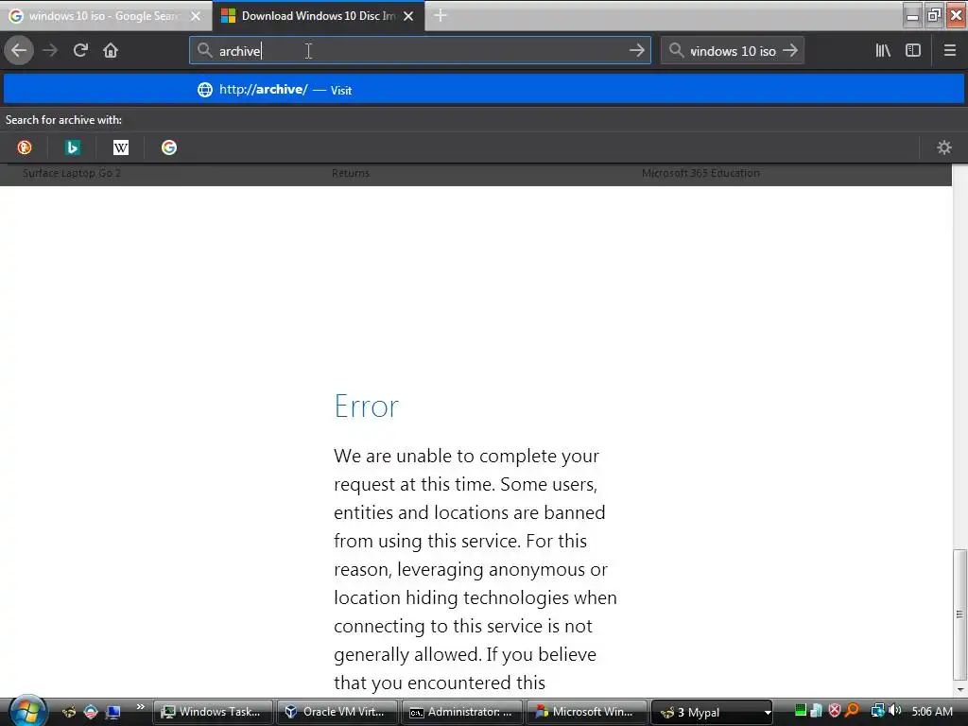Image resolution: width=968 pixels, height=726 pixels.
Task: Open search settings gear icon
Action: coord(944,147)
